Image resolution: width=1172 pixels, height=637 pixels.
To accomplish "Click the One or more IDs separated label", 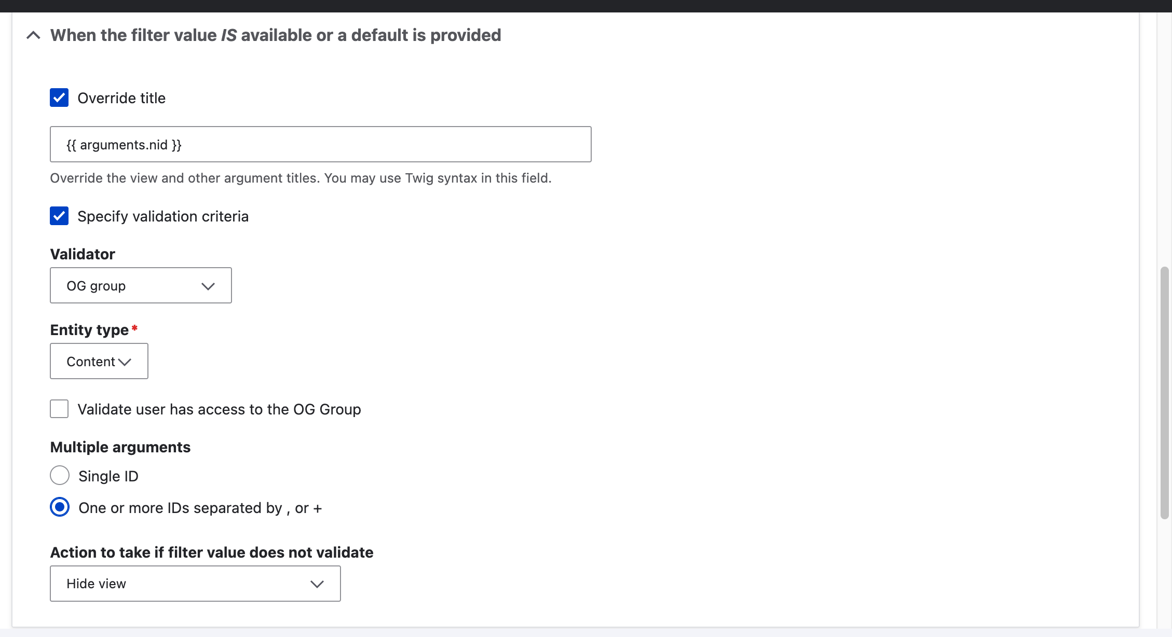I will [200, 508].
